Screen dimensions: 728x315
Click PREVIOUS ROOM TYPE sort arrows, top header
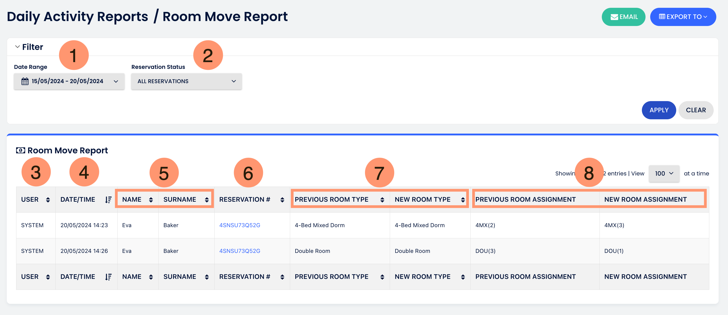point(382,200)
